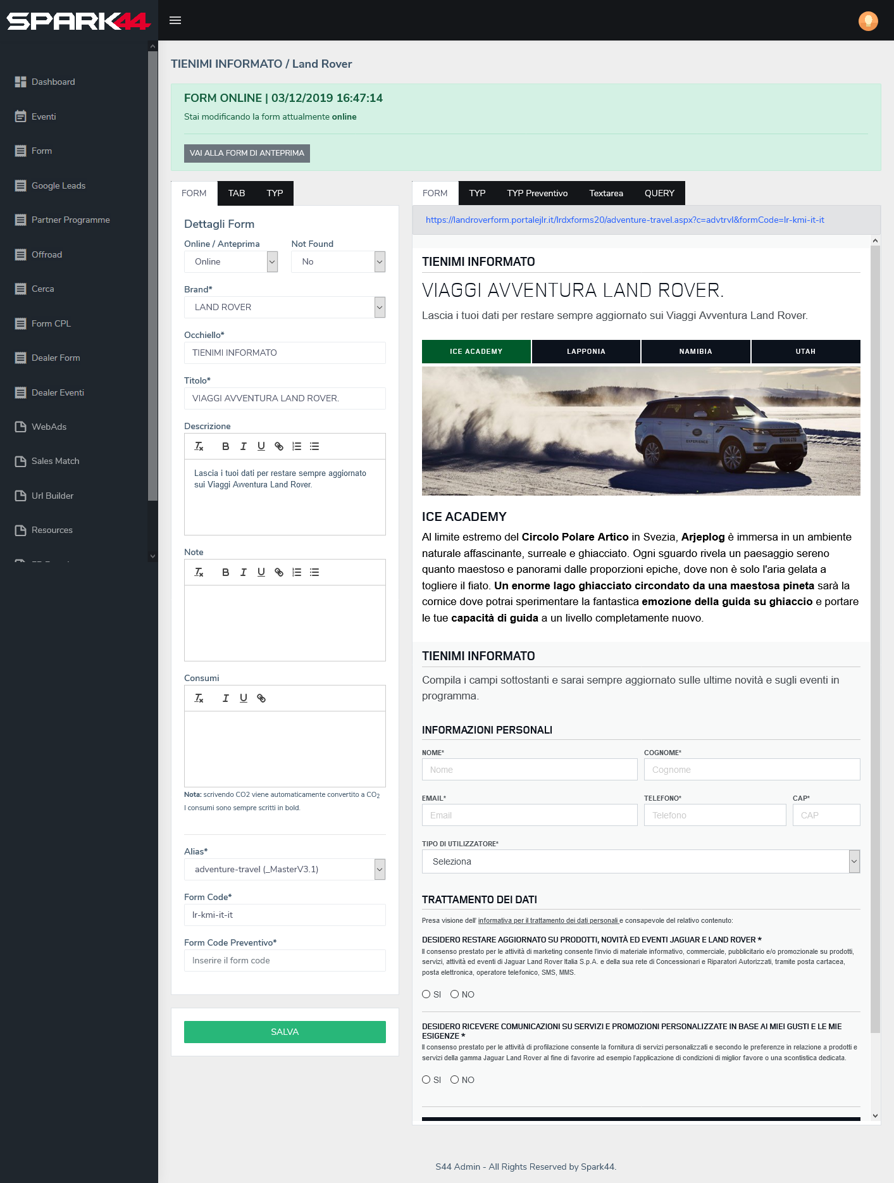
Task: Insert link in Consumi editor
Action: click(x=261, y=698)
